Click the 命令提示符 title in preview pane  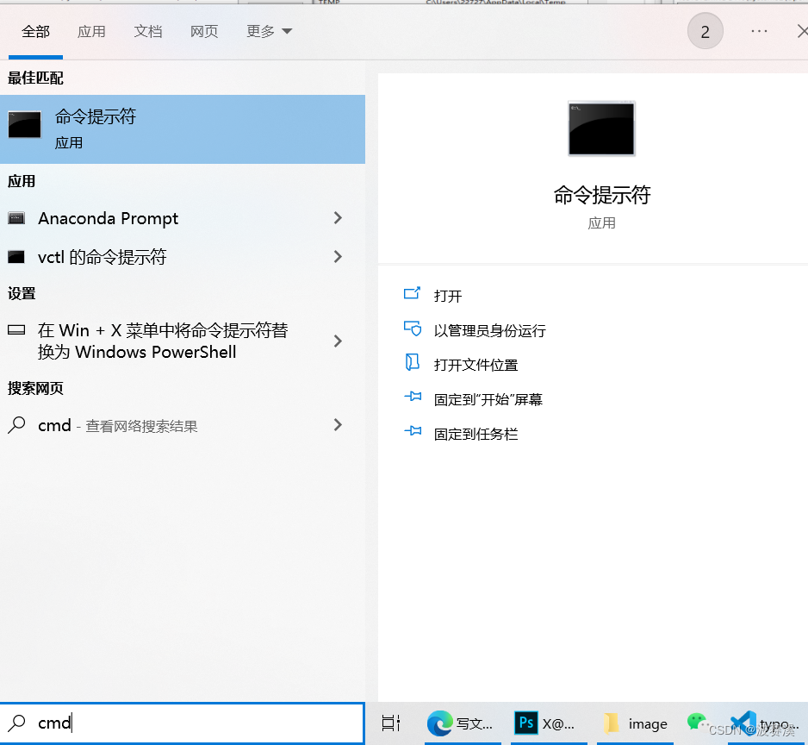602,196
